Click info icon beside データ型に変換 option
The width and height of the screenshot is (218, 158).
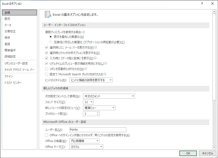(x=95, y=58)
